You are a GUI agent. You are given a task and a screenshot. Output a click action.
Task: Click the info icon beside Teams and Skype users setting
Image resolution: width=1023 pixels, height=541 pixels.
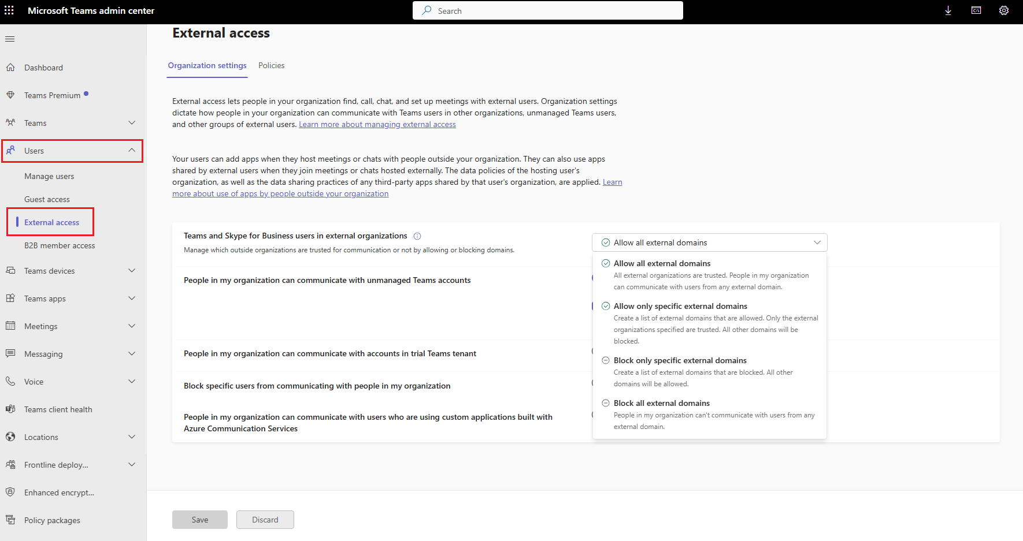(417, 236)
